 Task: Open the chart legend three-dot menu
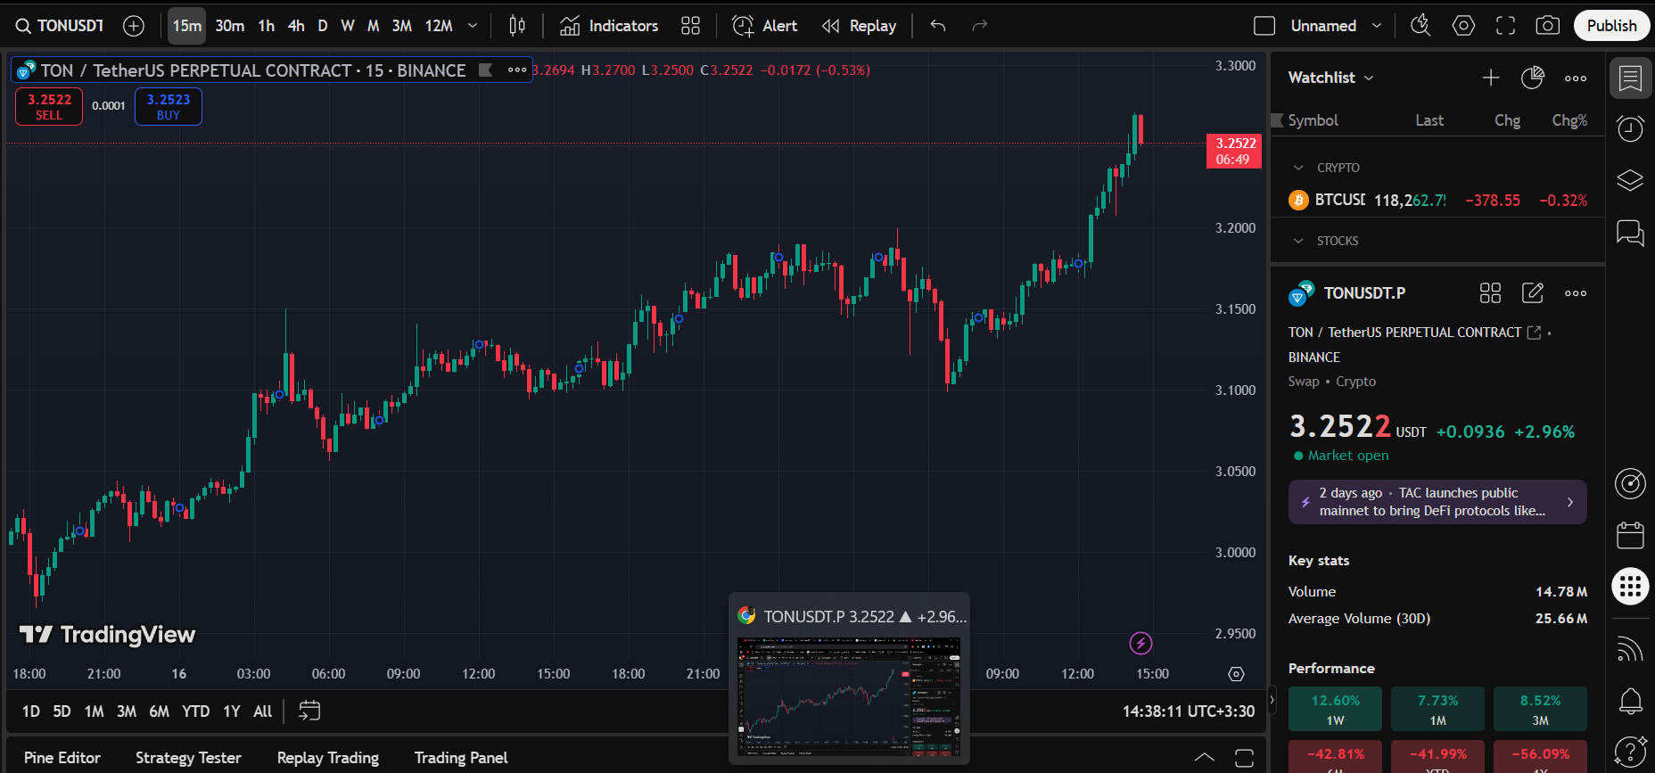click(517, 70)
